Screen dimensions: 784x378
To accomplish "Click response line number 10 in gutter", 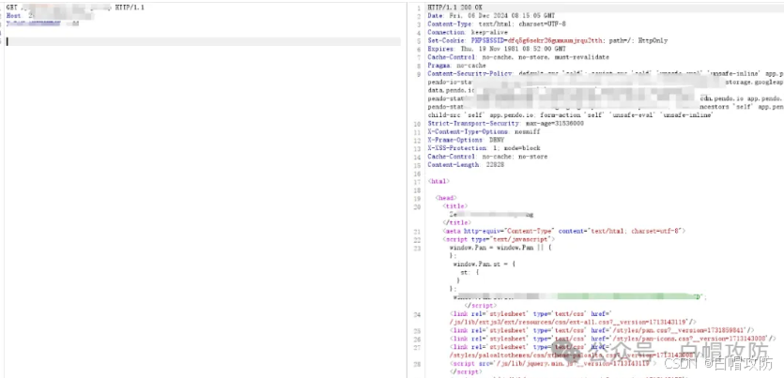I will tap(418, 123).
